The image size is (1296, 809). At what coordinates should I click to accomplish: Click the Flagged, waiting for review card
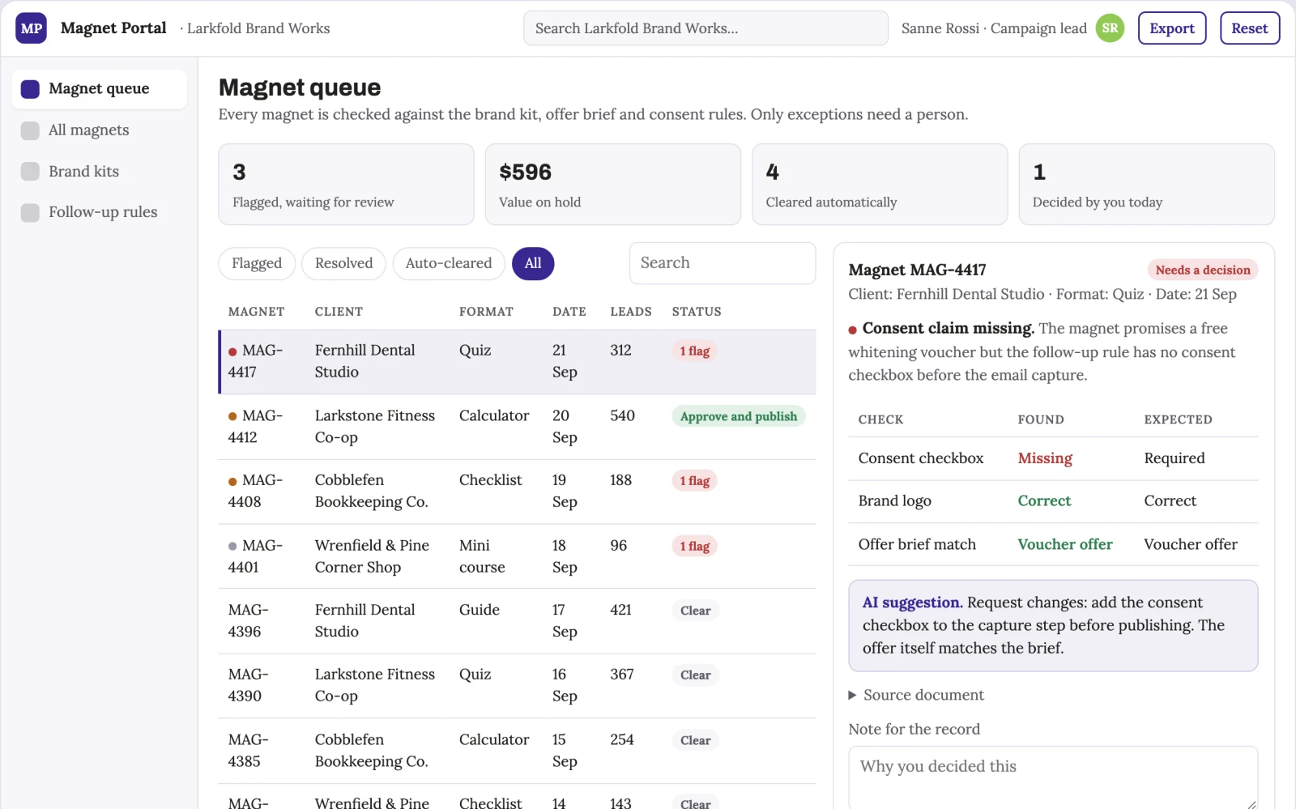point(346,185)
